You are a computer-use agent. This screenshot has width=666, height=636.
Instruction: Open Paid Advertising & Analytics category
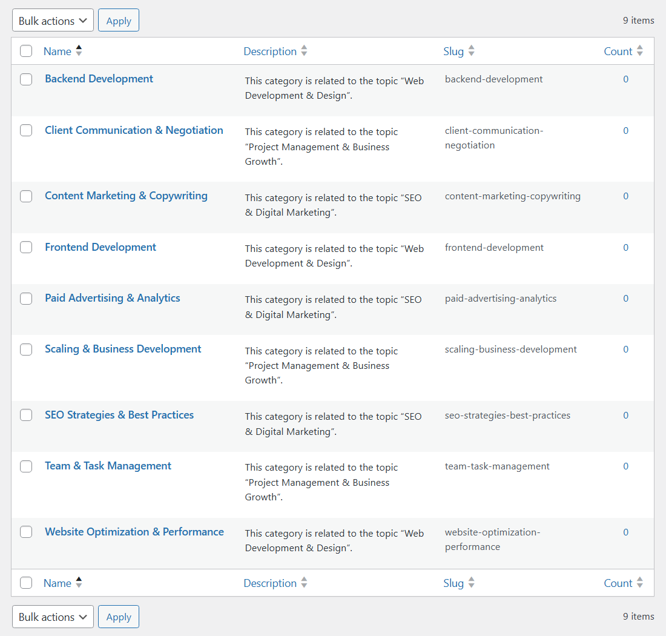tap(113, 298)
